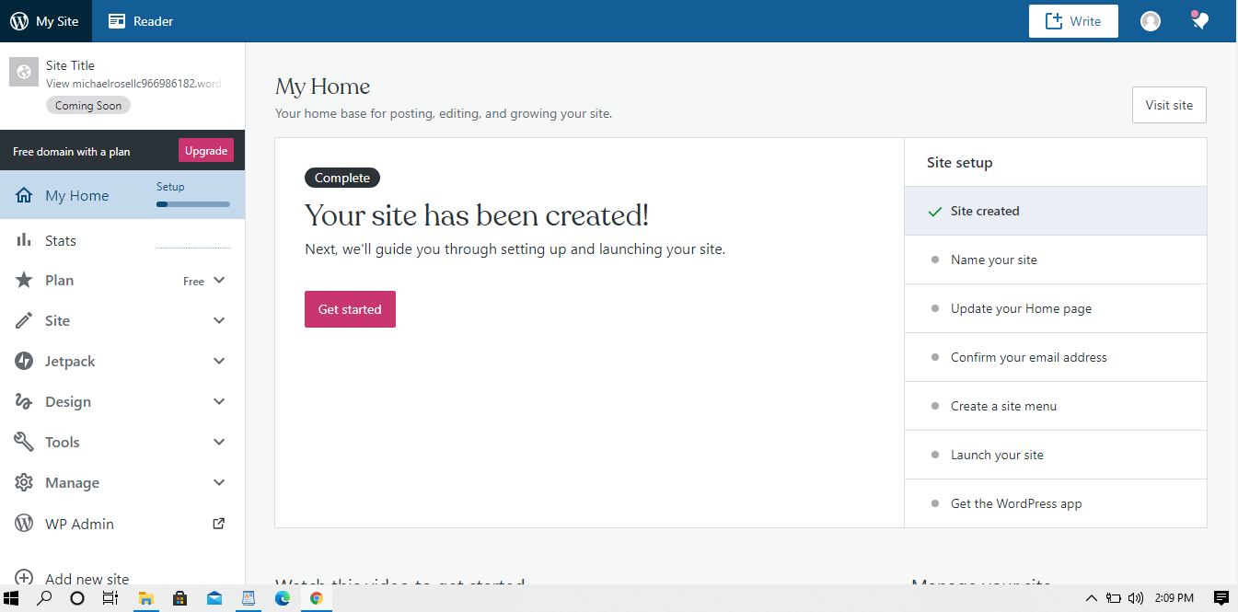Click the Tools wrench icon
This screenshot has height=612, width=1238.
point(24,443)
